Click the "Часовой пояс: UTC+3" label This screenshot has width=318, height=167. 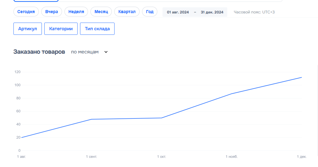(x=254, y=12)
